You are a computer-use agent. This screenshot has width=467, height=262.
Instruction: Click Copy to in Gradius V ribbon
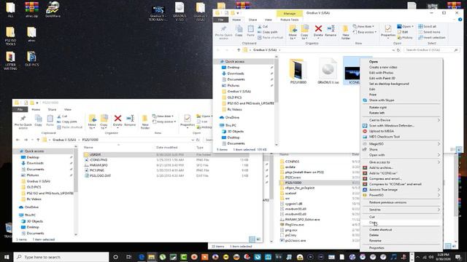tap(304, 32)
